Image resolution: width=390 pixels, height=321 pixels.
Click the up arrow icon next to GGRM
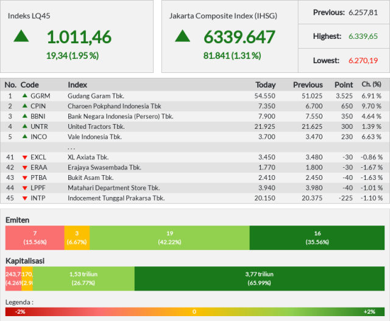point(25,95)
